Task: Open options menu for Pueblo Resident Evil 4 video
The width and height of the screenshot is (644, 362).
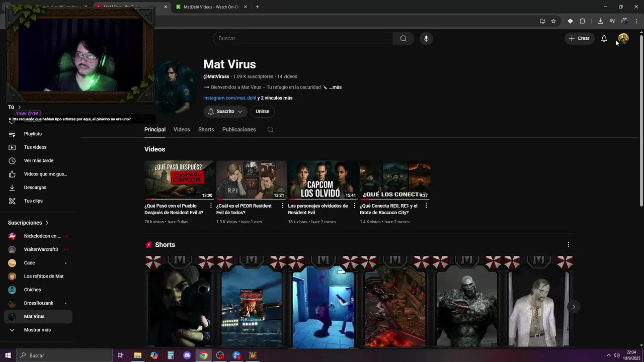Action: (211, 206)
